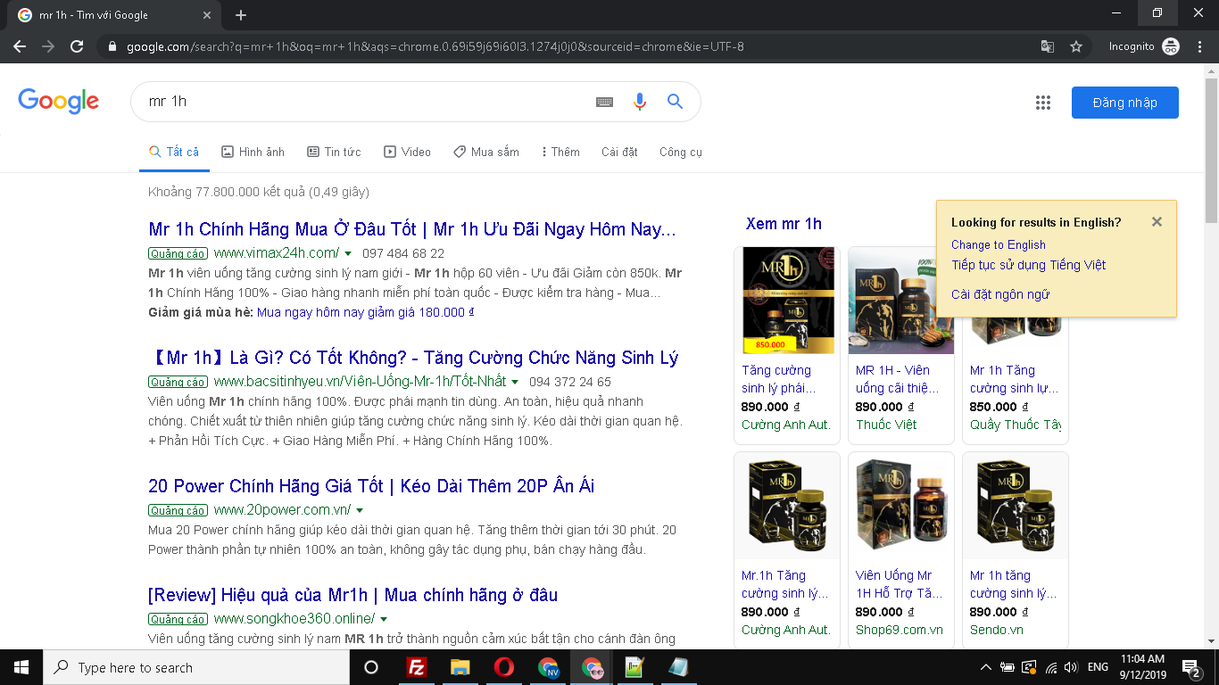
Task: Click the 'Xem mr 1h' heading
Action: click(x=784, y=224)
